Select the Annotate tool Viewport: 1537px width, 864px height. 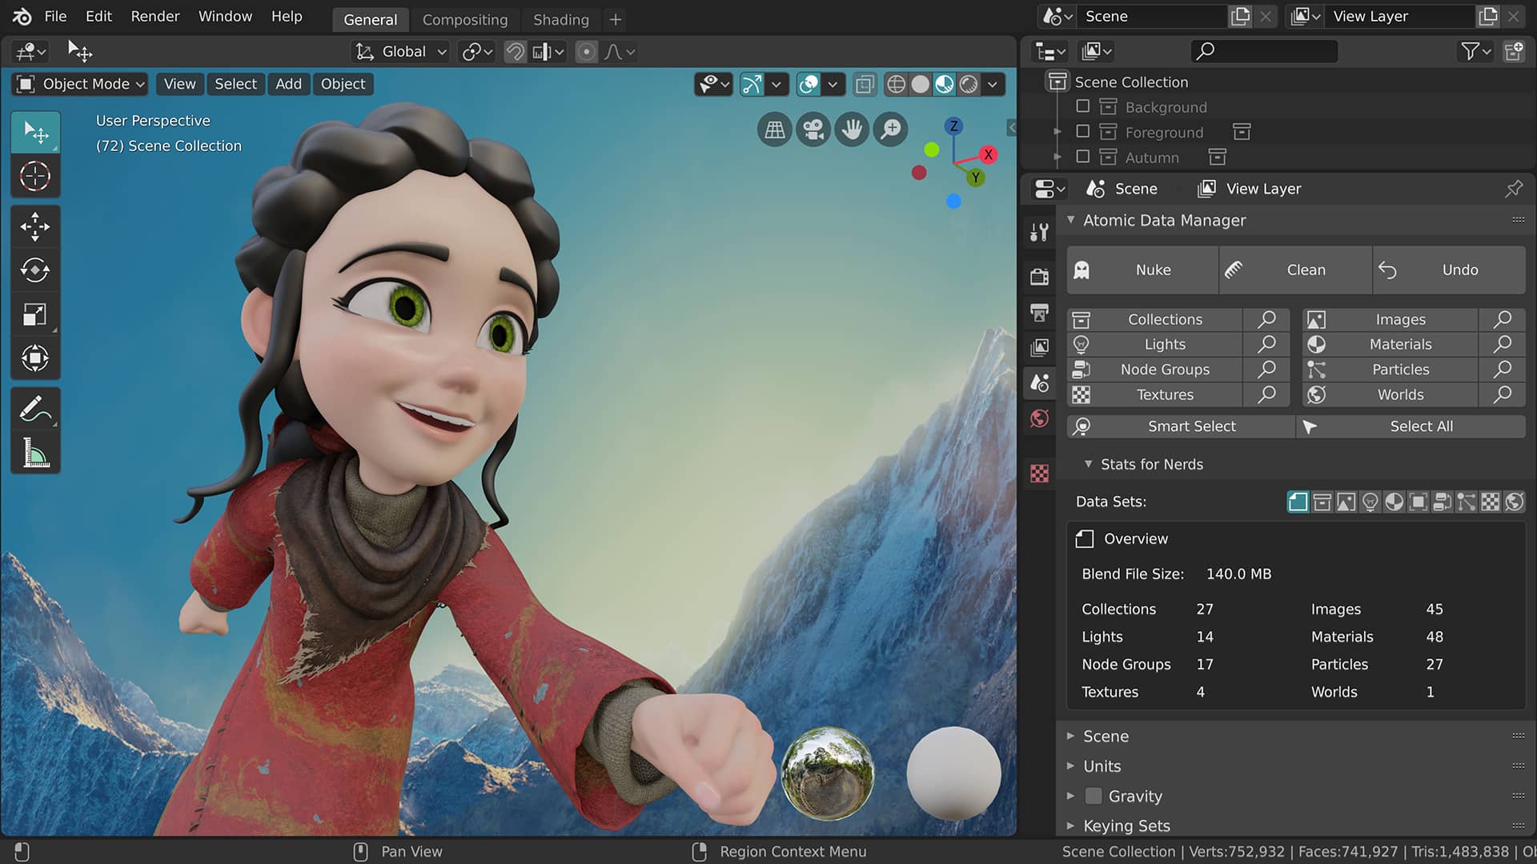tap(35, 409)
